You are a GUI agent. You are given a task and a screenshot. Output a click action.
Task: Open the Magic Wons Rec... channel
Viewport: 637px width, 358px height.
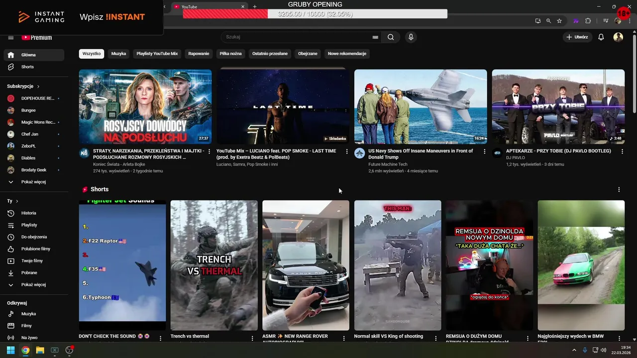[34, 122]
